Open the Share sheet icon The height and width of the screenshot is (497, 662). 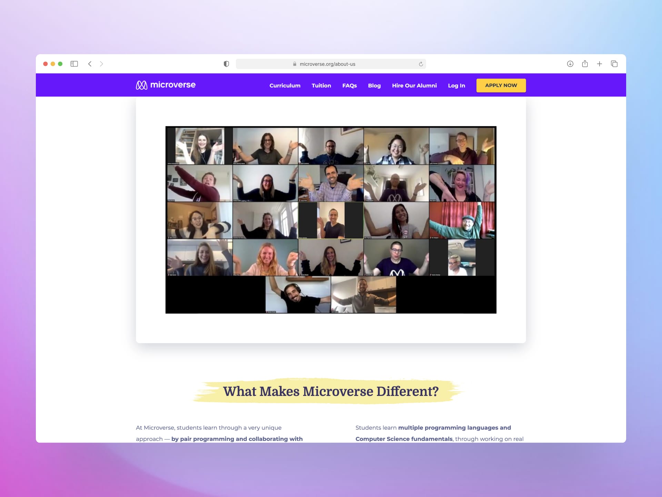click(585, 64)
